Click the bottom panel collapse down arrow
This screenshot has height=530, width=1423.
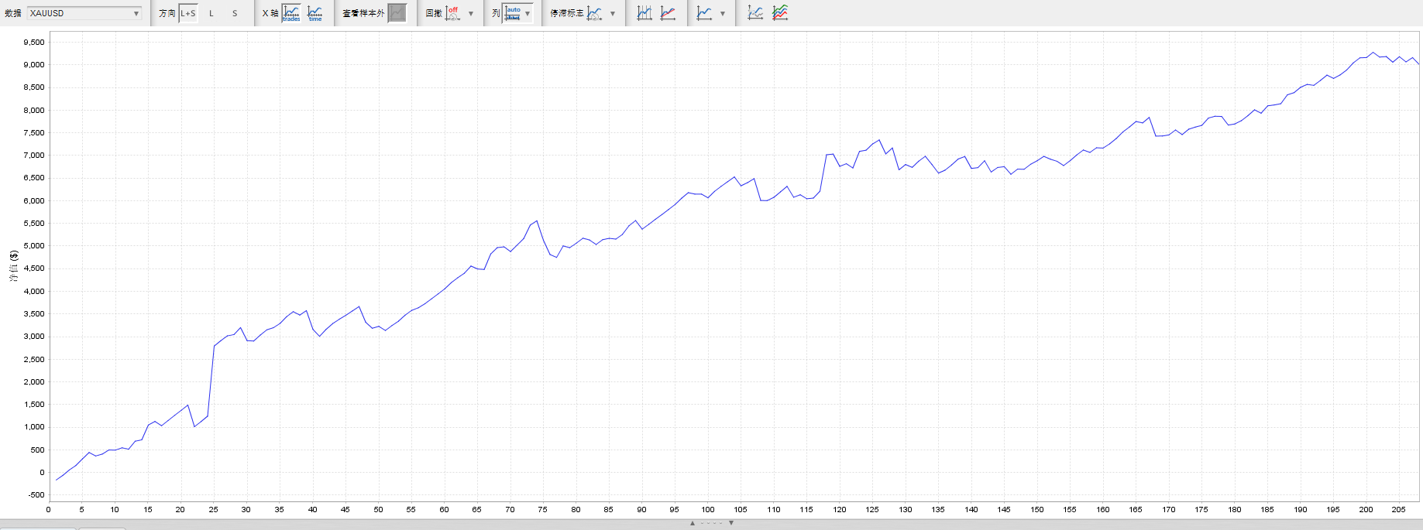(731, 523)
